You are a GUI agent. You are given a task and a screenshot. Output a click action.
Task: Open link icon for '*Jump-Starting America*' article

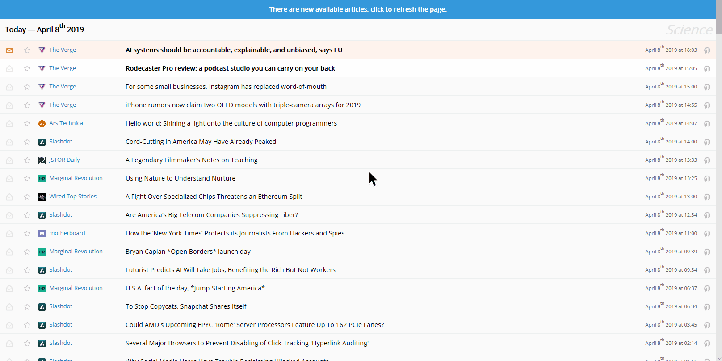(707, 289)
